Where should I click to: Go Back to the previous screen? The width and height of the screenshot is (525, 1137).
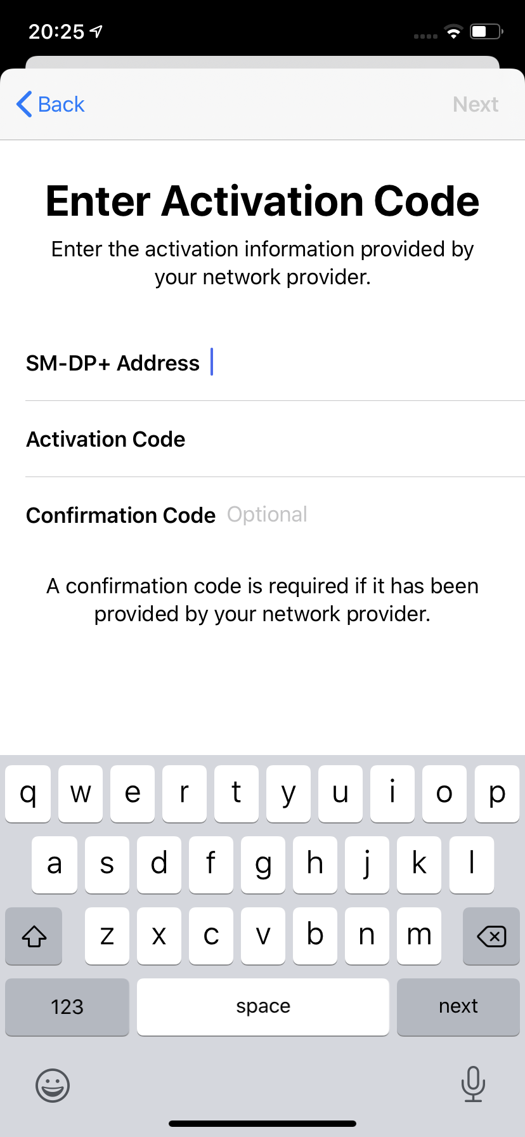click(x=49, y=103)
